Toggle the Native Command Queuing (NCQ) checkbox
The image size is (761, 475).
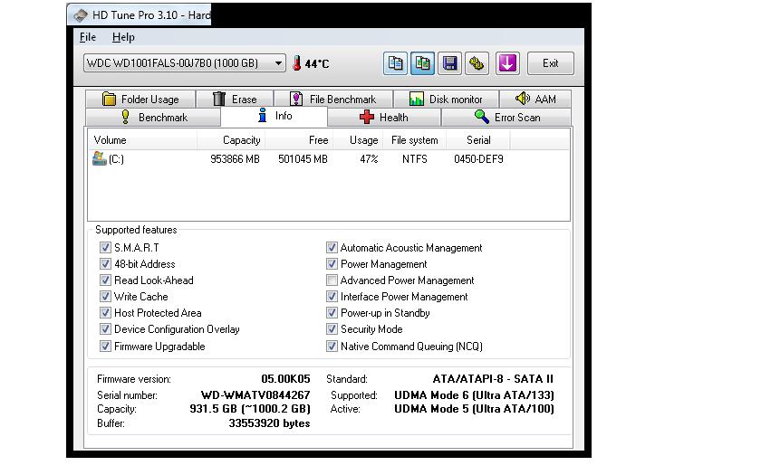(x=332, y=347)
